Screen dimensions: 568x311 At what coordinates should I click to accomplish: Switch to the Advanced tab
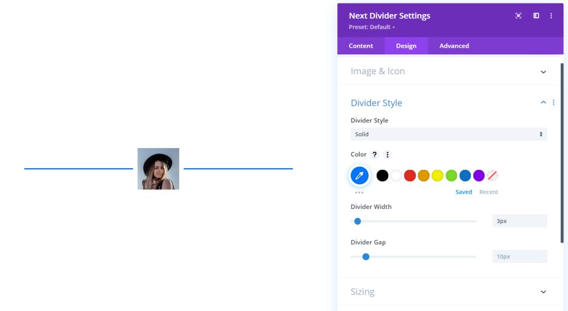pyautogui.click(x=454, y=46)
